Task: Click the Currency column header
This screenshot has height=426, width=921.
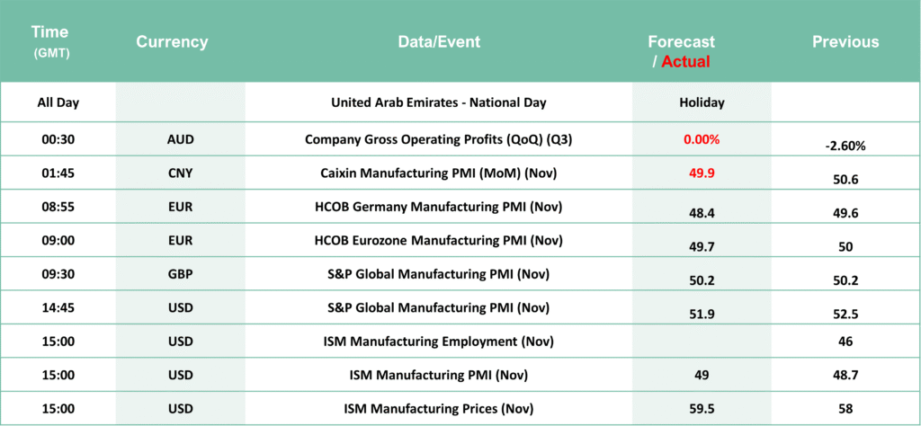Action: pyautogui.click(x=172, y=42)
